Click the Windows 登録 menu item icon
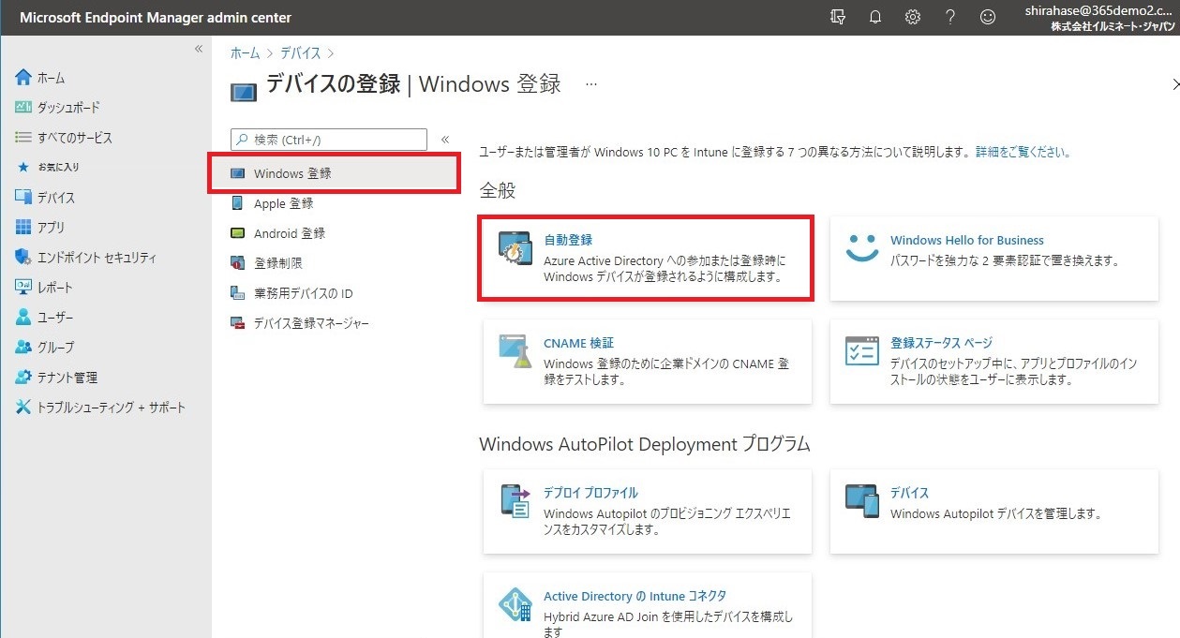Image resolution: width=1180 pixels, height=638 pixels. (237, 173)
